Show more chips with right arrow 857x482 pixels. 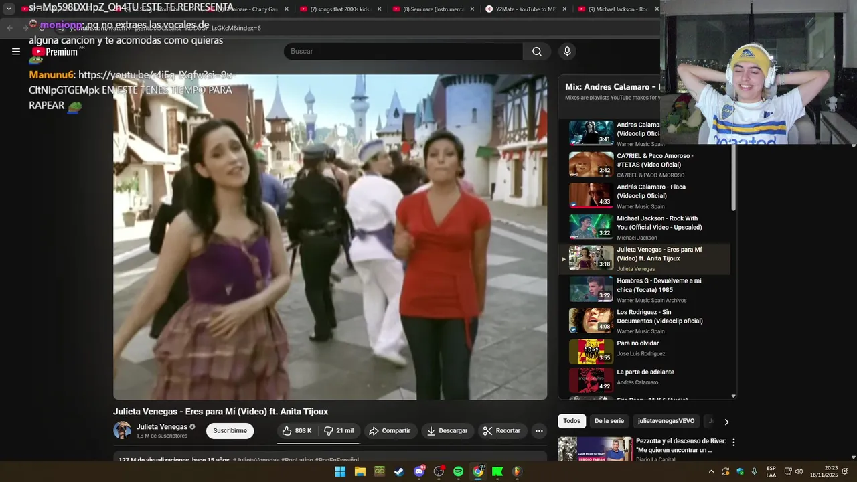pyautogui.click(x=726, y=422)
